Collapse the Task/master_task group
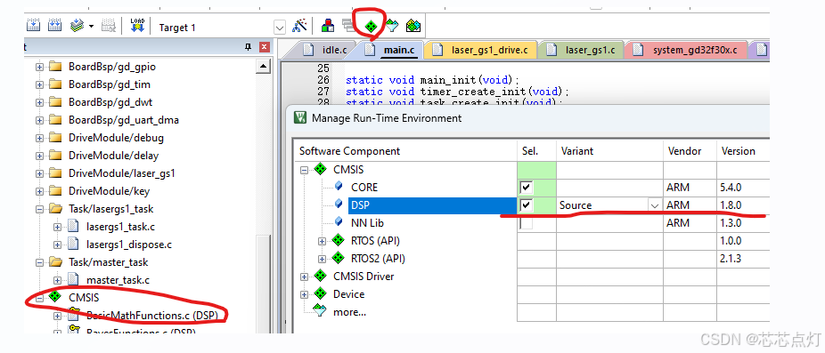Image resolution: width=825 pixels, height=353 pixels. 39,262
